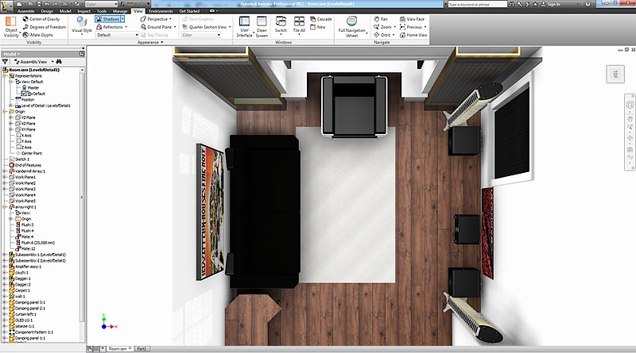The height and width of the screenshot is (353, 636).
Task: Click the TOP face of ViewCube
Action: [616, 74]
